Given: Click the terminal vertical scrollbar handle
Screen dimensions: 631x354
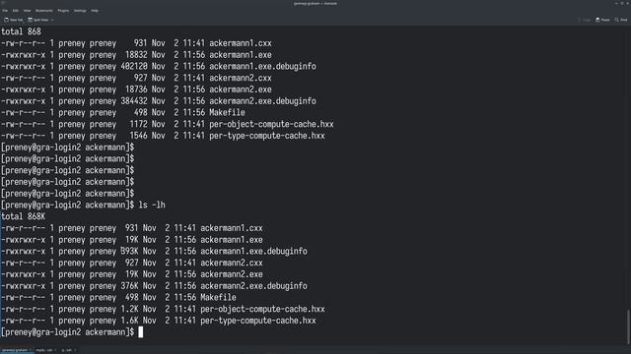Looking at the screenshot, I should coord(628,326).
